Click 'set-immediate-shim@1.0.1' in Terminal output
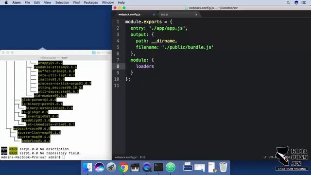The height and width of the screenshot is (175, 311). [50, 124]
